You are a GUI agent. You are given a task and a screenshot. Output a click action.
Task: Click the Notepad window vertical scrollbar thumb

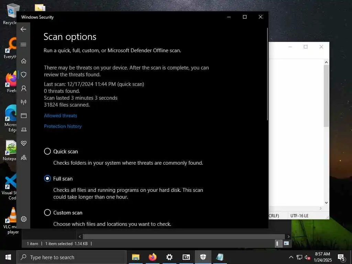point(326,96)
